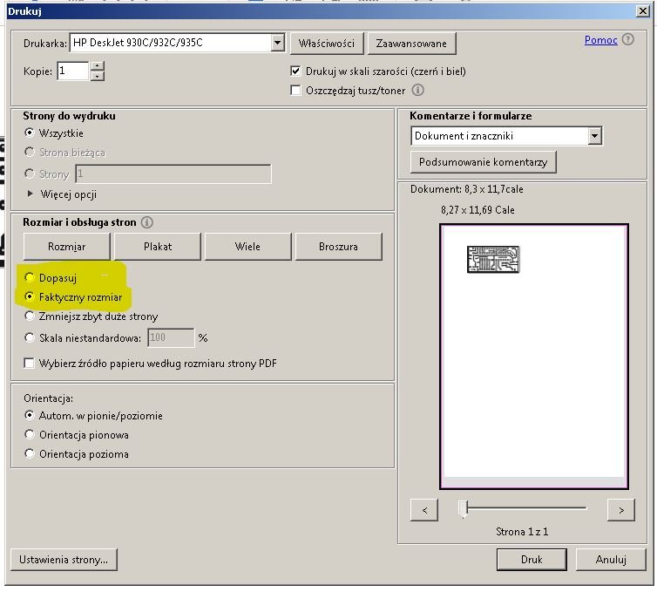Click the page preview slider handle

pos(463,508)
